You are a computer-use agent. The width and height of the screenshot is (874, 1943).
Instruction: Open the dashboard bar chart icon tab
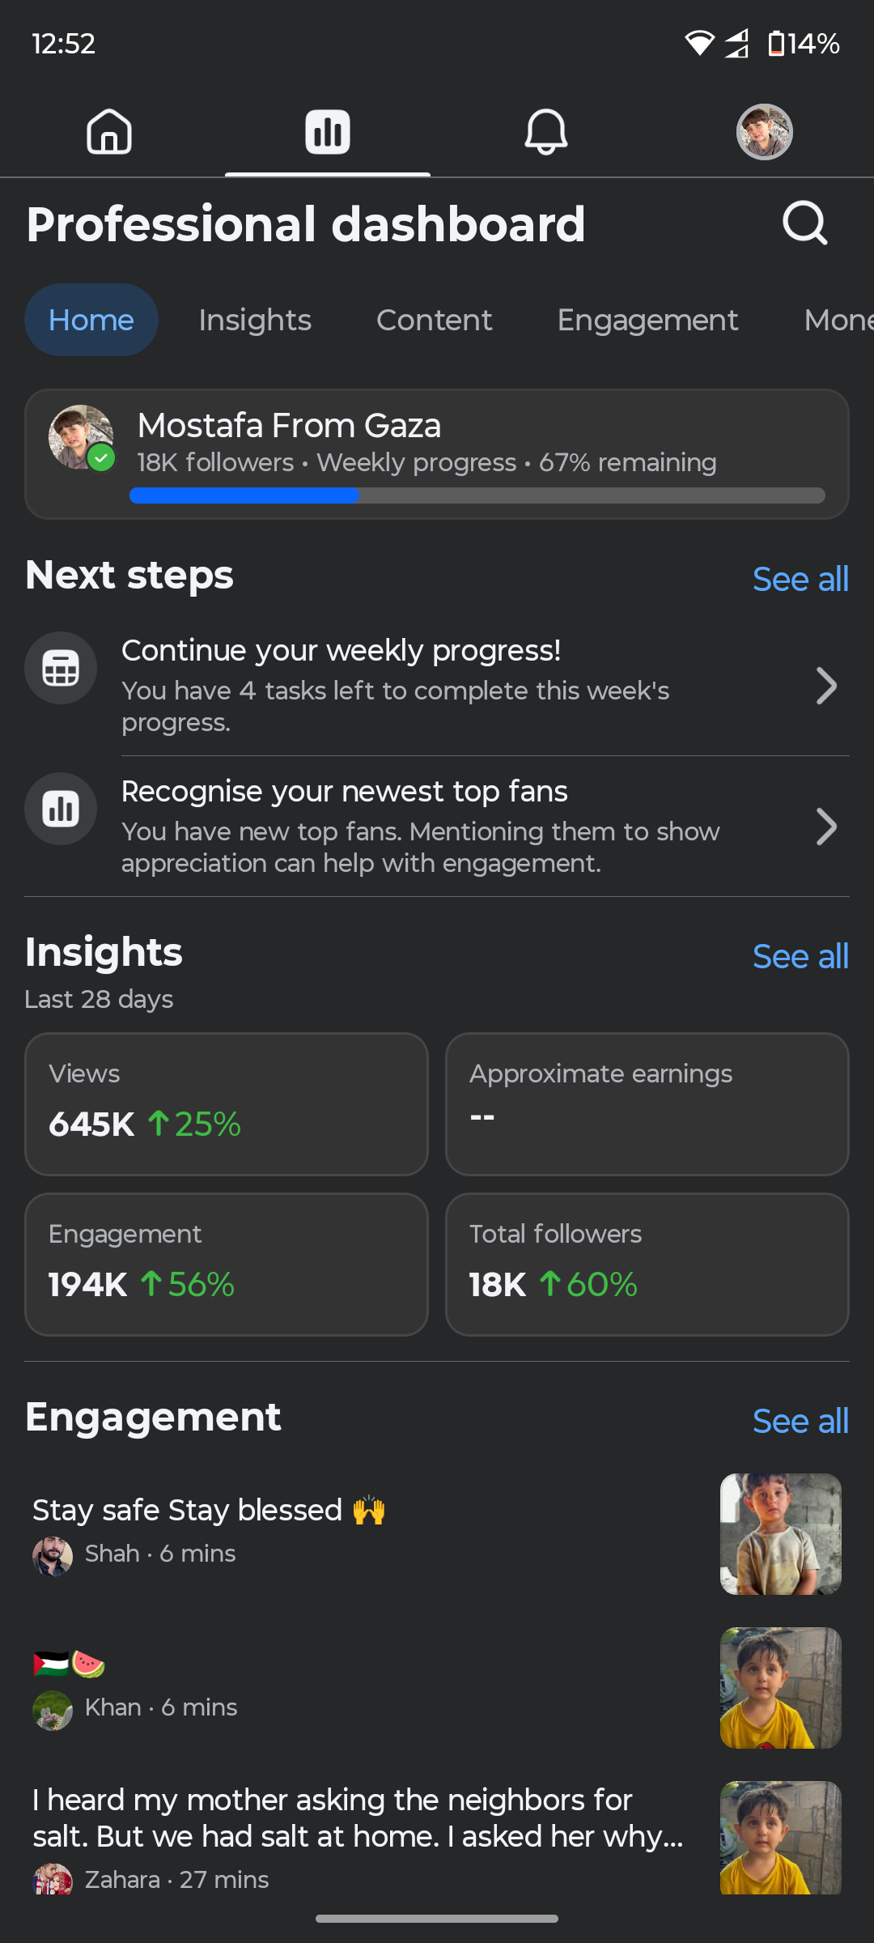coord(327,132)
